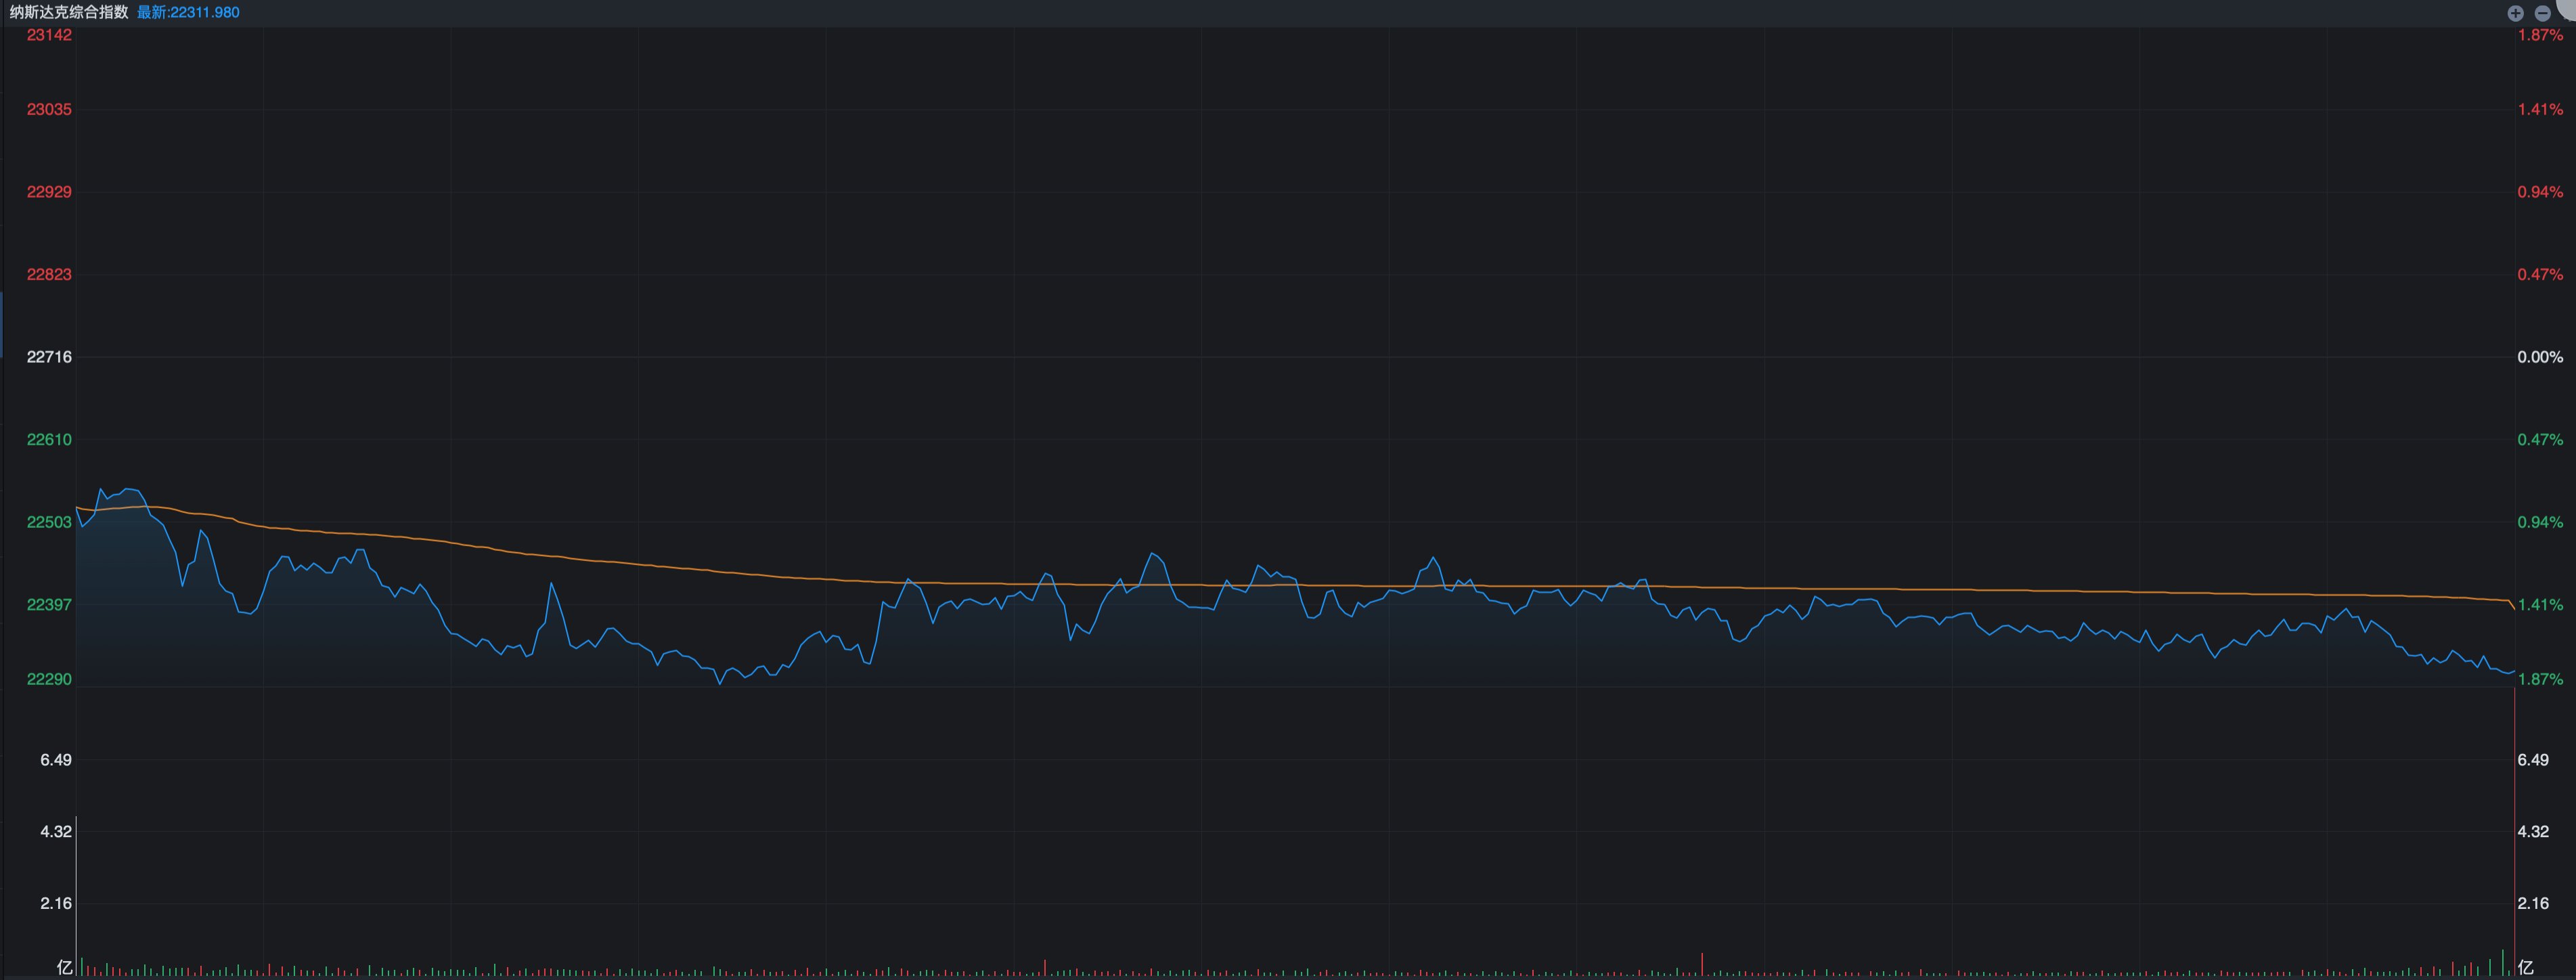Viewport: 2576px width, 980px height.
Task: Click the zoom-out minus icon
Action: tap(2542, 13)
